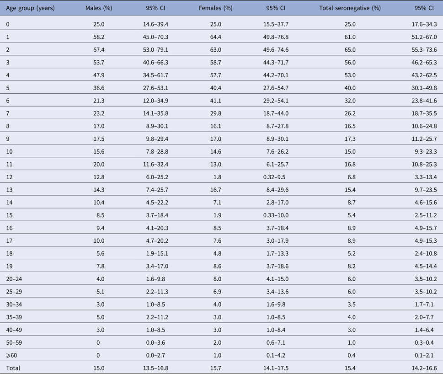The width and height of the screenshot is (443, 374).
Task: Select the "13.5–16.8" confidence interval cell
Action: (155, 368)
